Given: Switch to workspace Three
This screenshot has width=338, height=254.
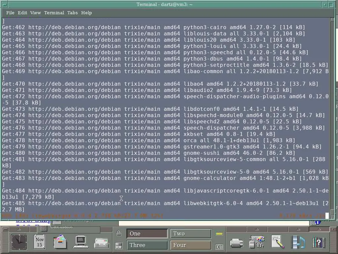Looking at the screenshot, I should click(x=147, y=245).
